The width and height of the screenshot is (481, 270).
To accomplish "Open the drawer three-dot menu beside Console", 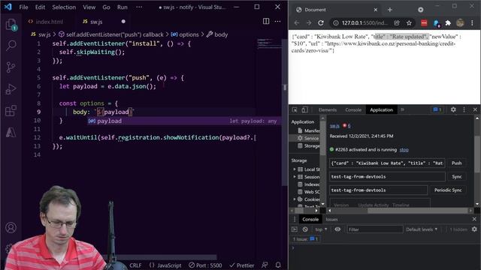I will point(295,219).
